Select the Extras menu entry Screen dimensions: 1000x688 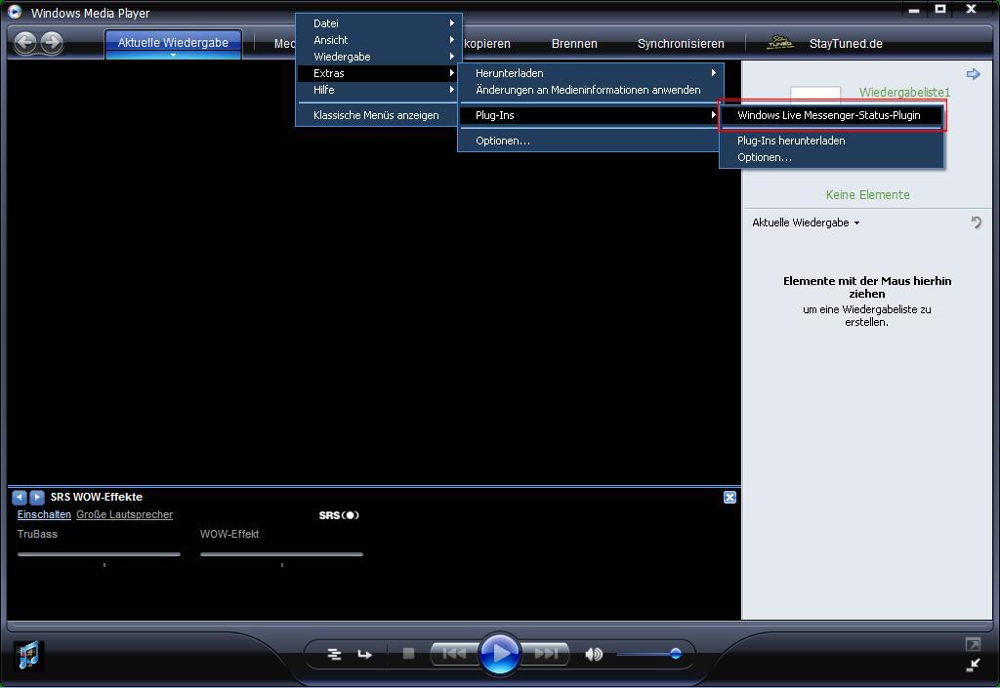(379, 73)
